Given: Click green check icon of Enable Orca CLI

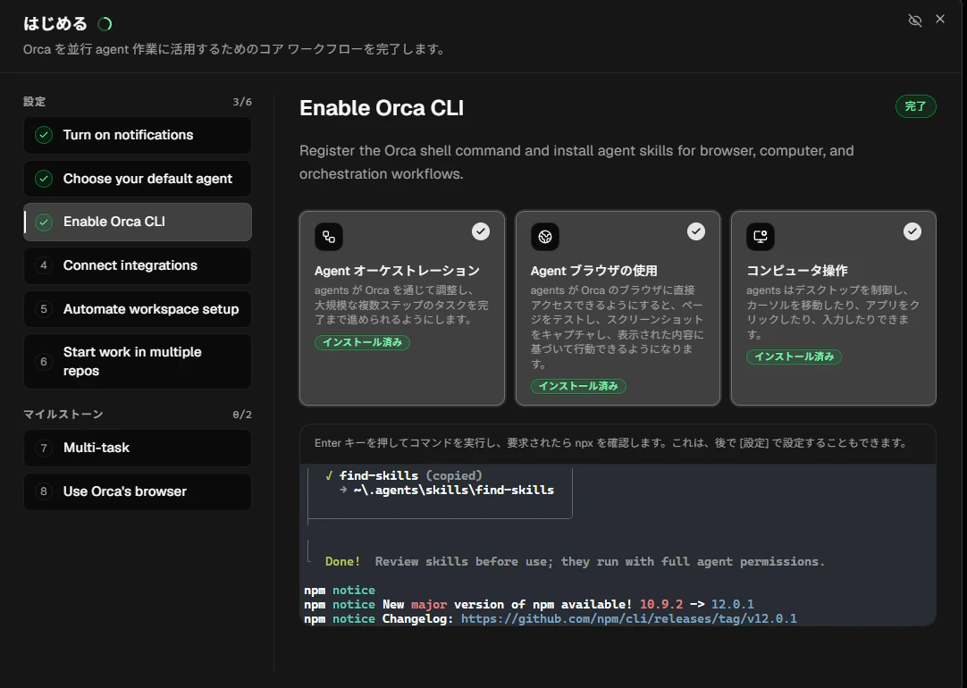Looking at the screenshot, I should [x=44, y=222].
